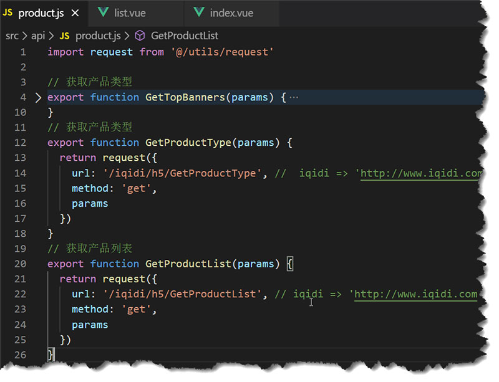Click the folded-code ellipsis on line 4
This screenshot has width=499, height=382.
(294, 97)
